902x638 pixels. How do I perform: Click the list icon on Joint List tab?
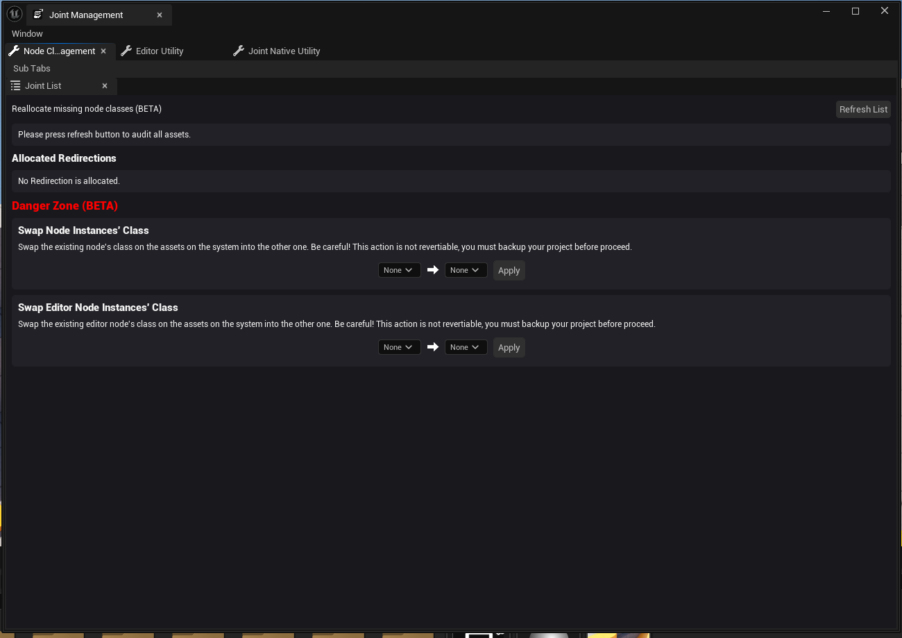click(16, 86)
